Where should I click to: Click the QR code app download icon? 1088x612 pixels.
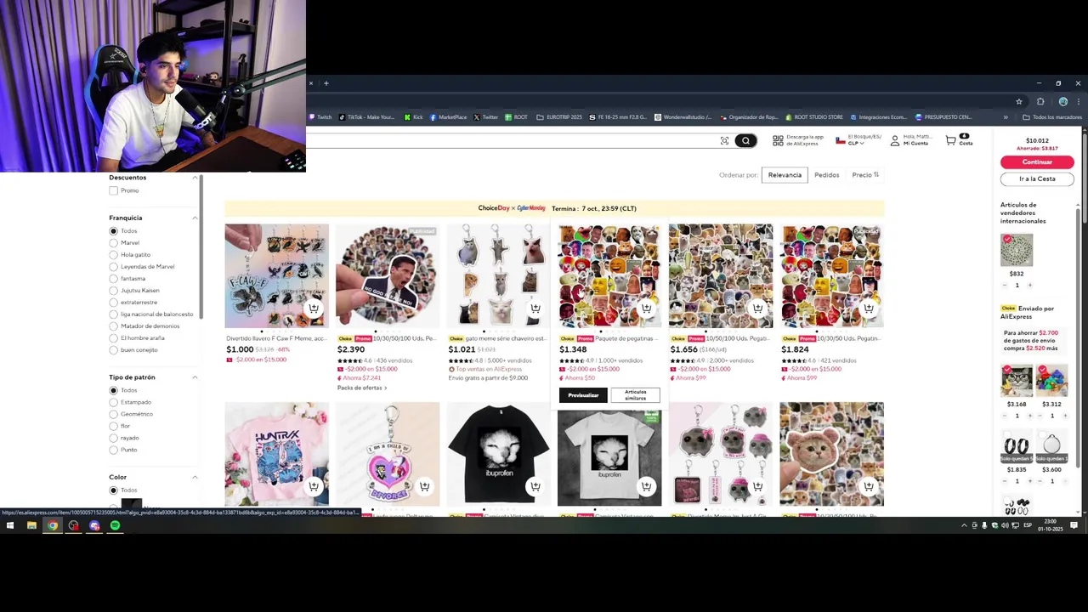(x=778, y=140)
